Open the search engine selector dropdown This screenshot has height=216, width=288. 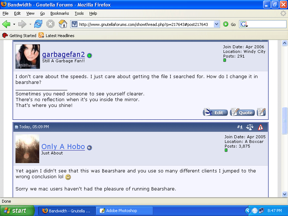coord(244,24)
